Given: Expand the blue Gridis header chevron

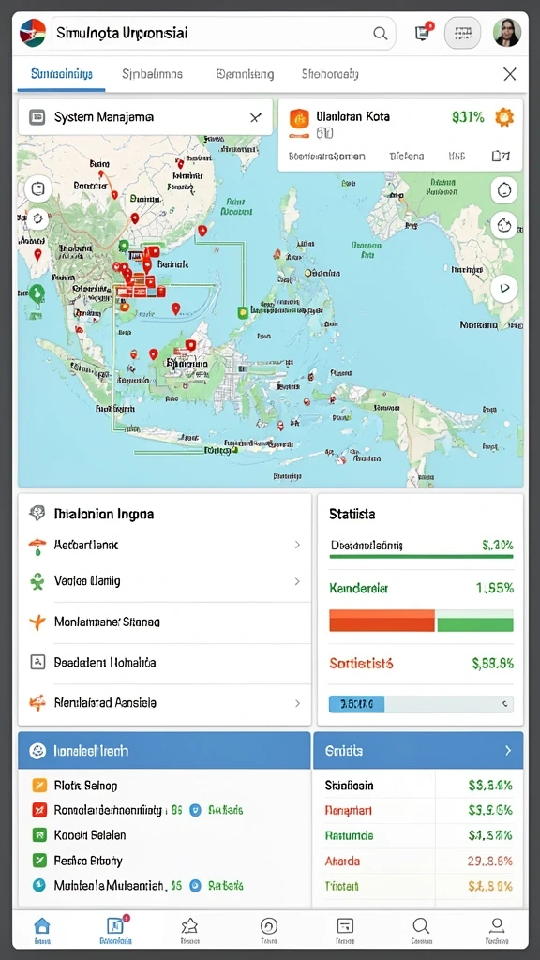Looking at the screenshot, I should pyautogui.click(x=507, y=751).
